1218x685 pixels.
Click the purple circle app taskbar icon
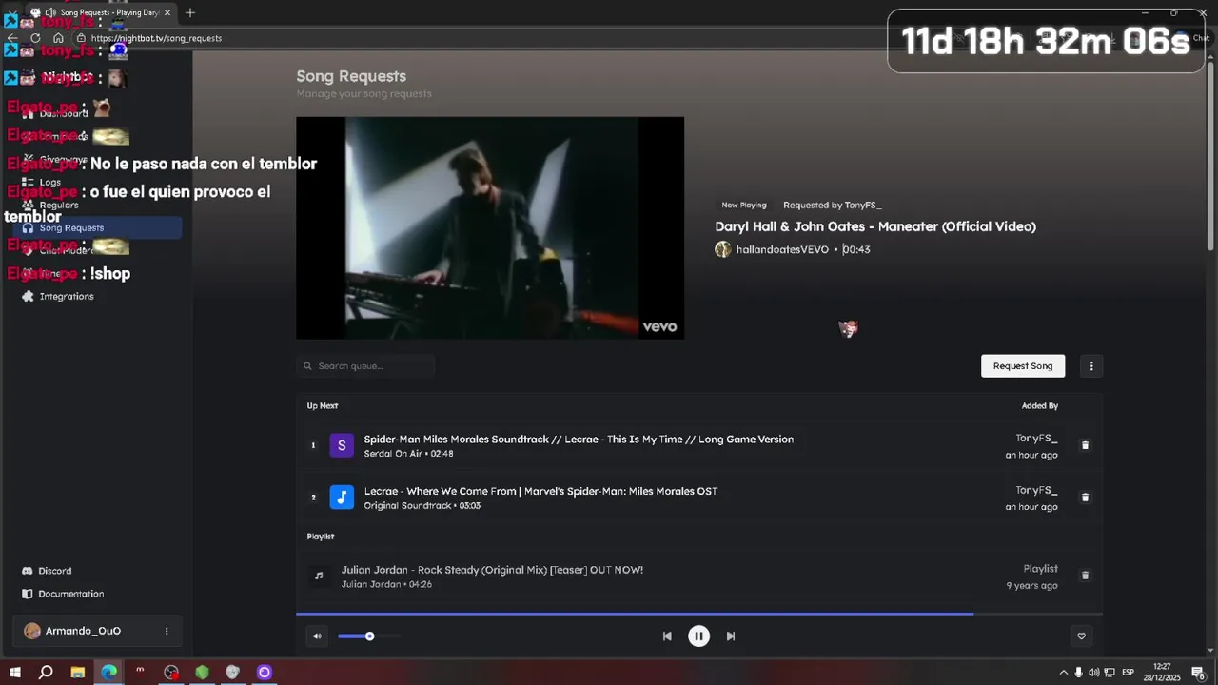pyautogui.click(x=265, y=673)
